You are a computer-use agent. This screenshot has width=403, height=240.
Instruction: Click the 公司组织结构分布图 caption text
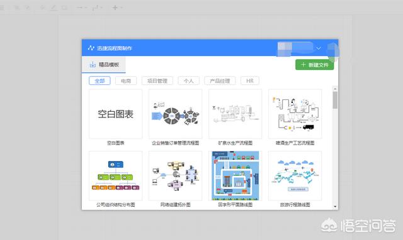click(x=116, y=205)
